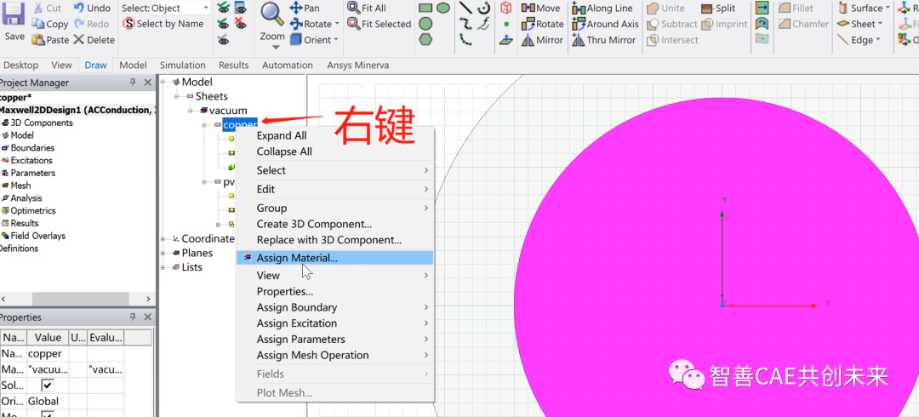
Task: Select the Rotate objects tool
Action: (542, 24)
